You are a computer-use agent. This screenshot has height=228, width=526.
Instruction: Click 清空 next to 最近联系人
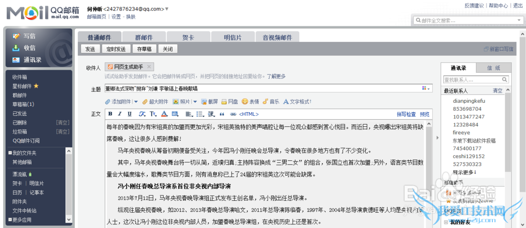coord(498,91)
